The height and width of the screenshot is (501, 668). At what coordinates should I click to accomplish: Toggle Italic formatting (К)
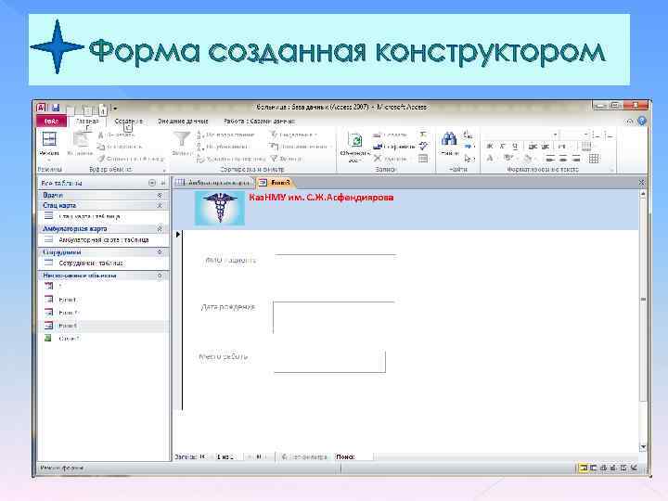pos(503,147)
